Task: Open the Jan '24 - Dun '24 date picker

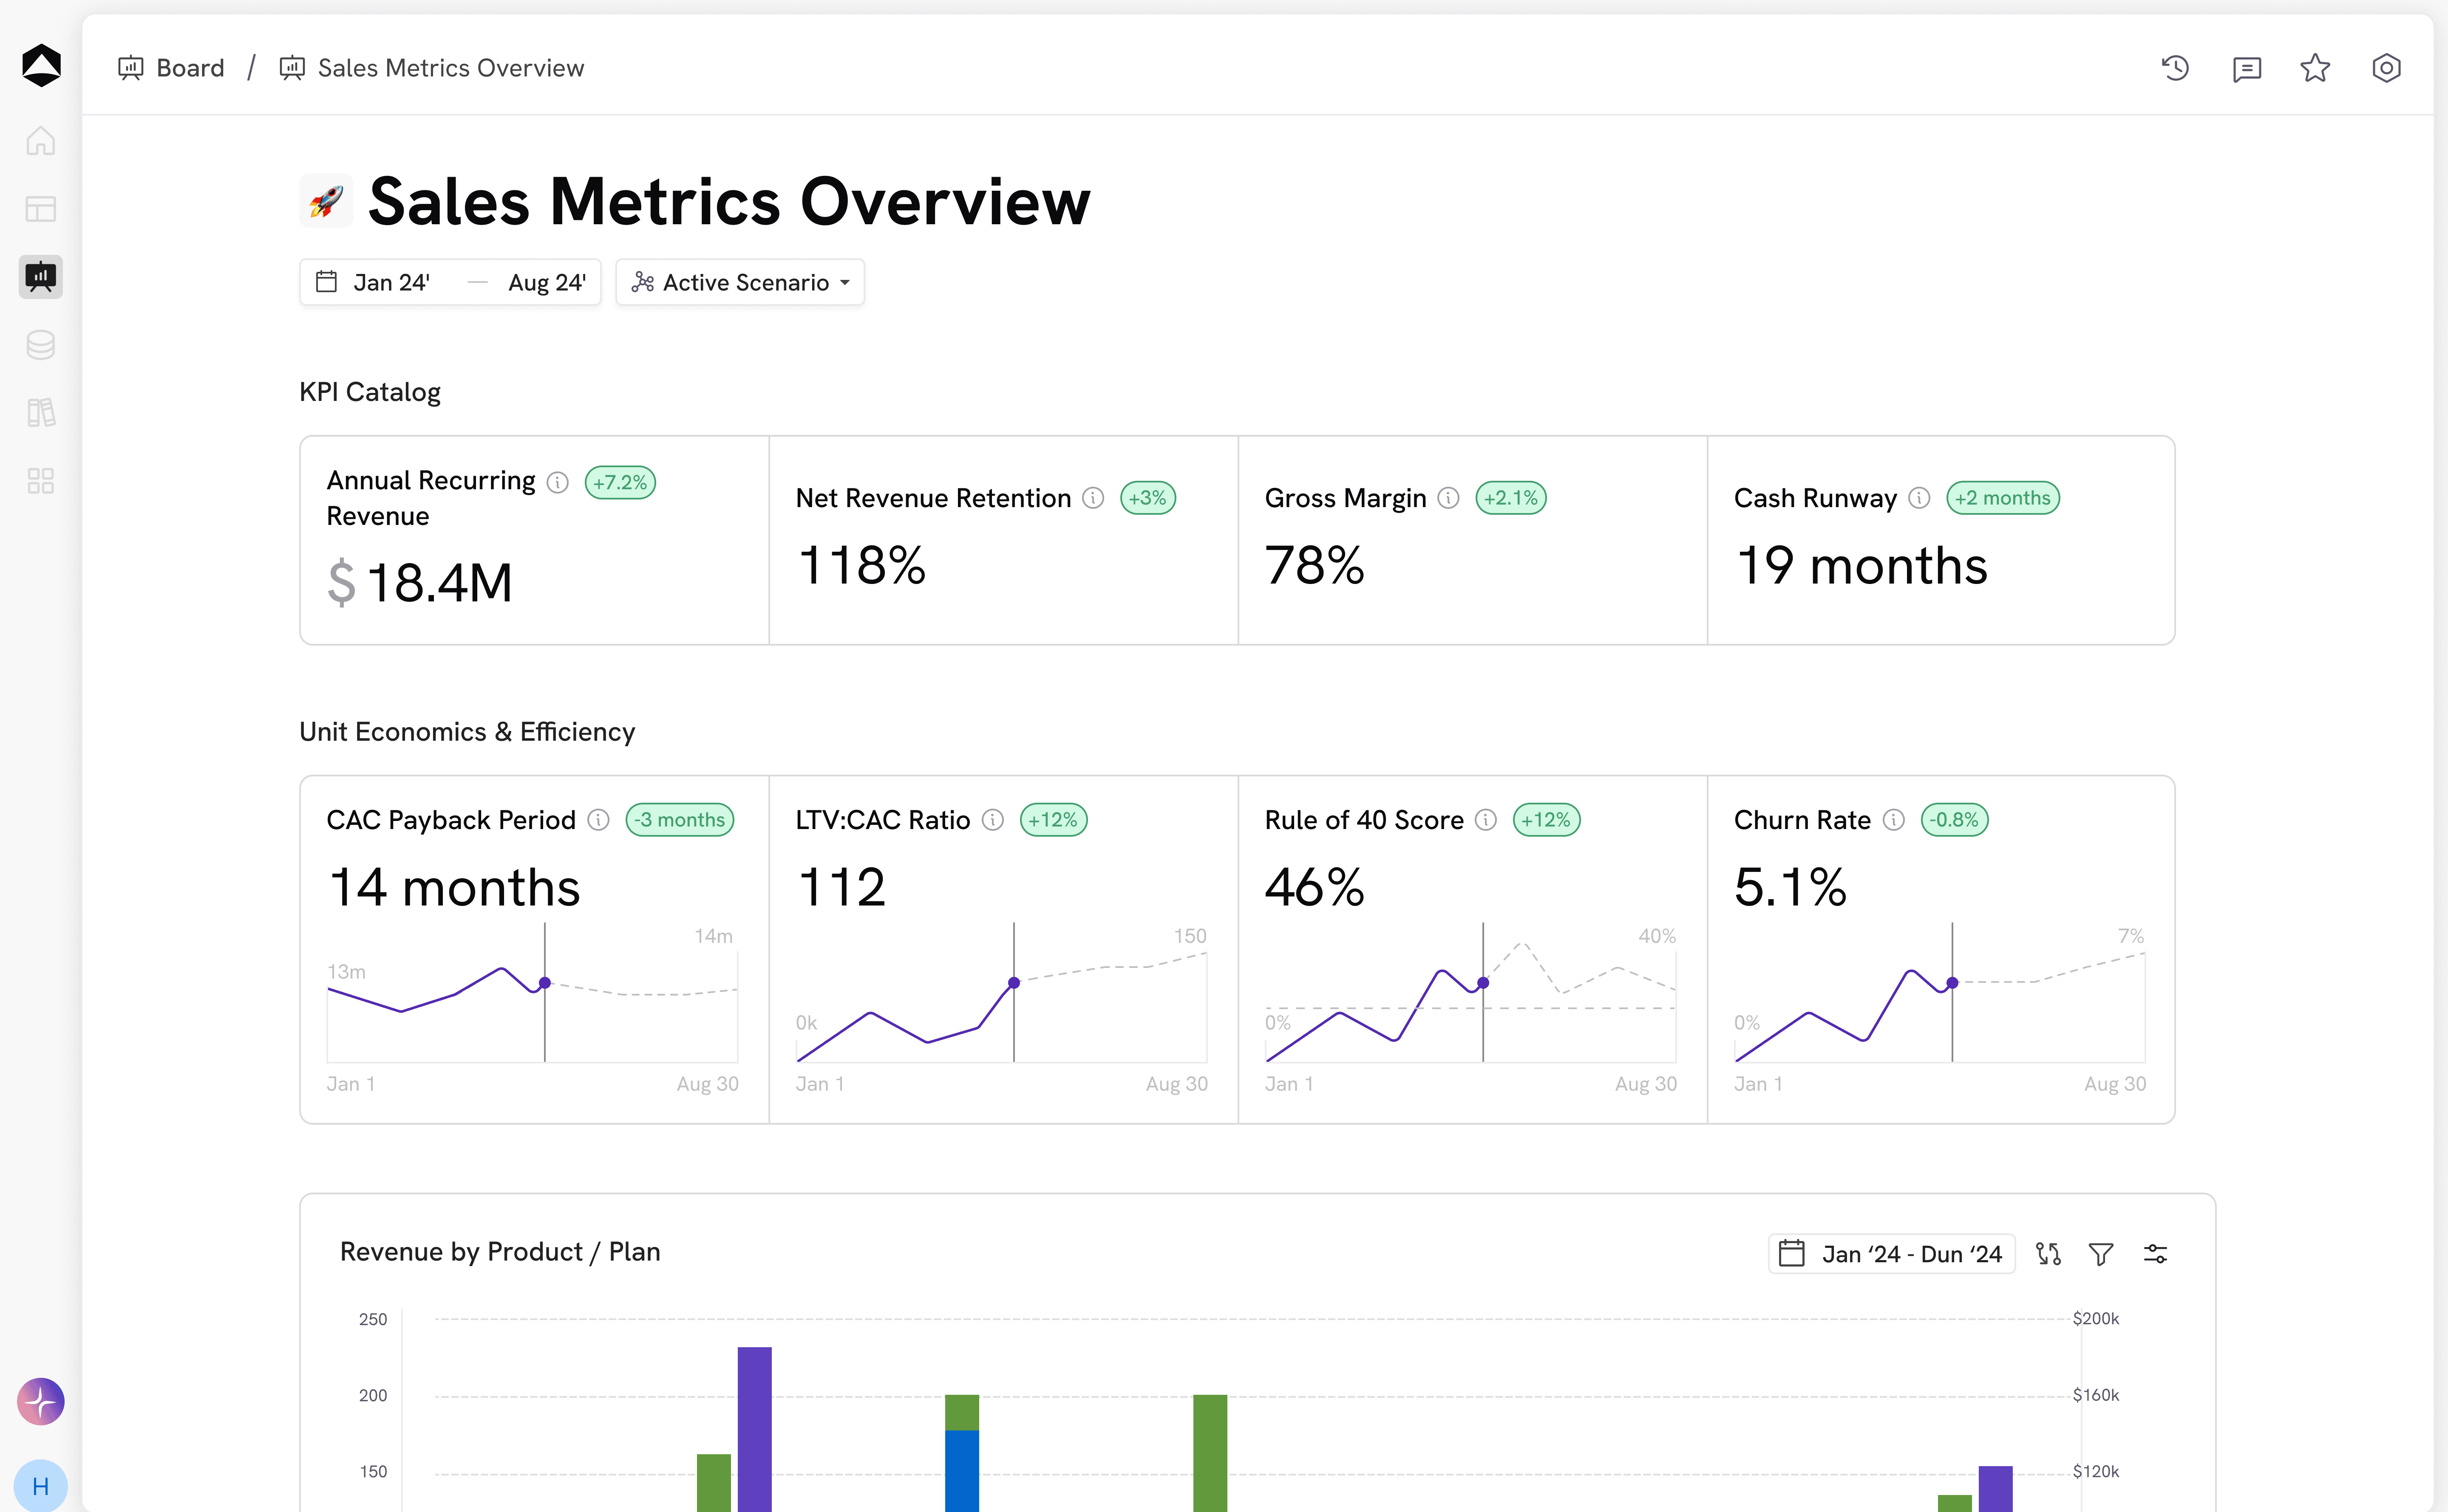Action: pyautogui.click(x=1892, y=1254)
